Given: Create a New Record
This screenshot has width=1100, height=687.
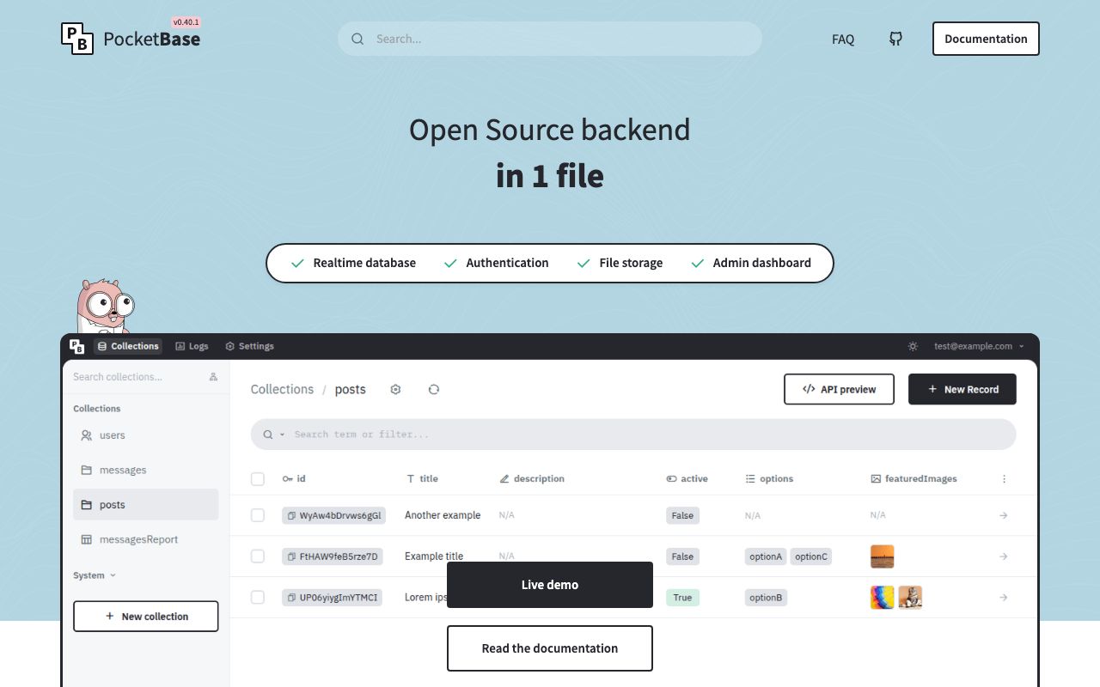Looking at the screenshot, I should (962, 389).
